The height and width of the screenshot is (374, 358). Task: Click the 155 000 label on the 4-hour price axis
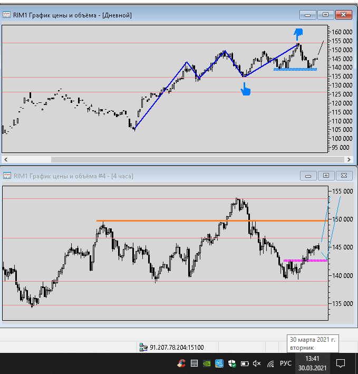tap(342, 191)
